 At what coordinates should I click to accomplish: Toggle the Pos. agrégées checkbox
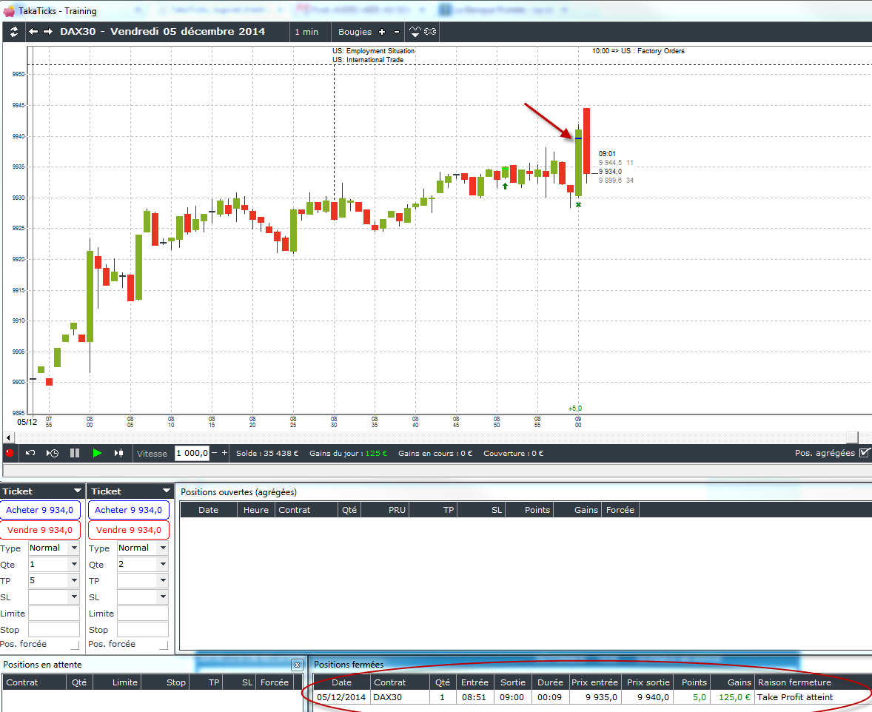tap(864, 453)
